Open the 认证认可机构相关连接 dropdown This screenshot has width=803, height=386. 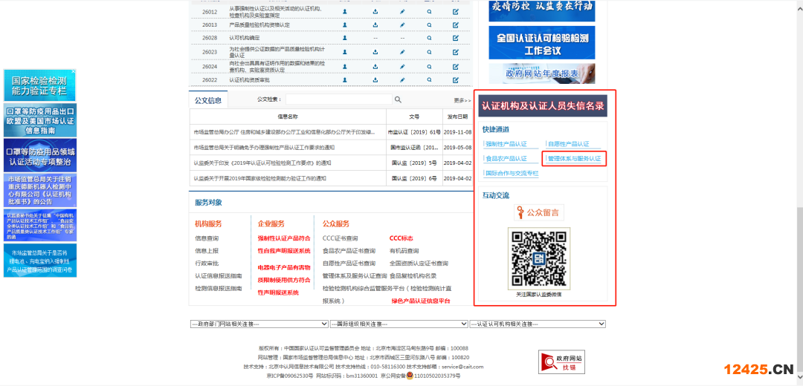538,324
